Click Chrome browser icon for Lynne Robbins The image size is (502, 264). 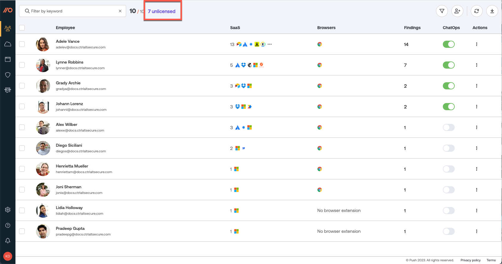(x=320, y=65)
